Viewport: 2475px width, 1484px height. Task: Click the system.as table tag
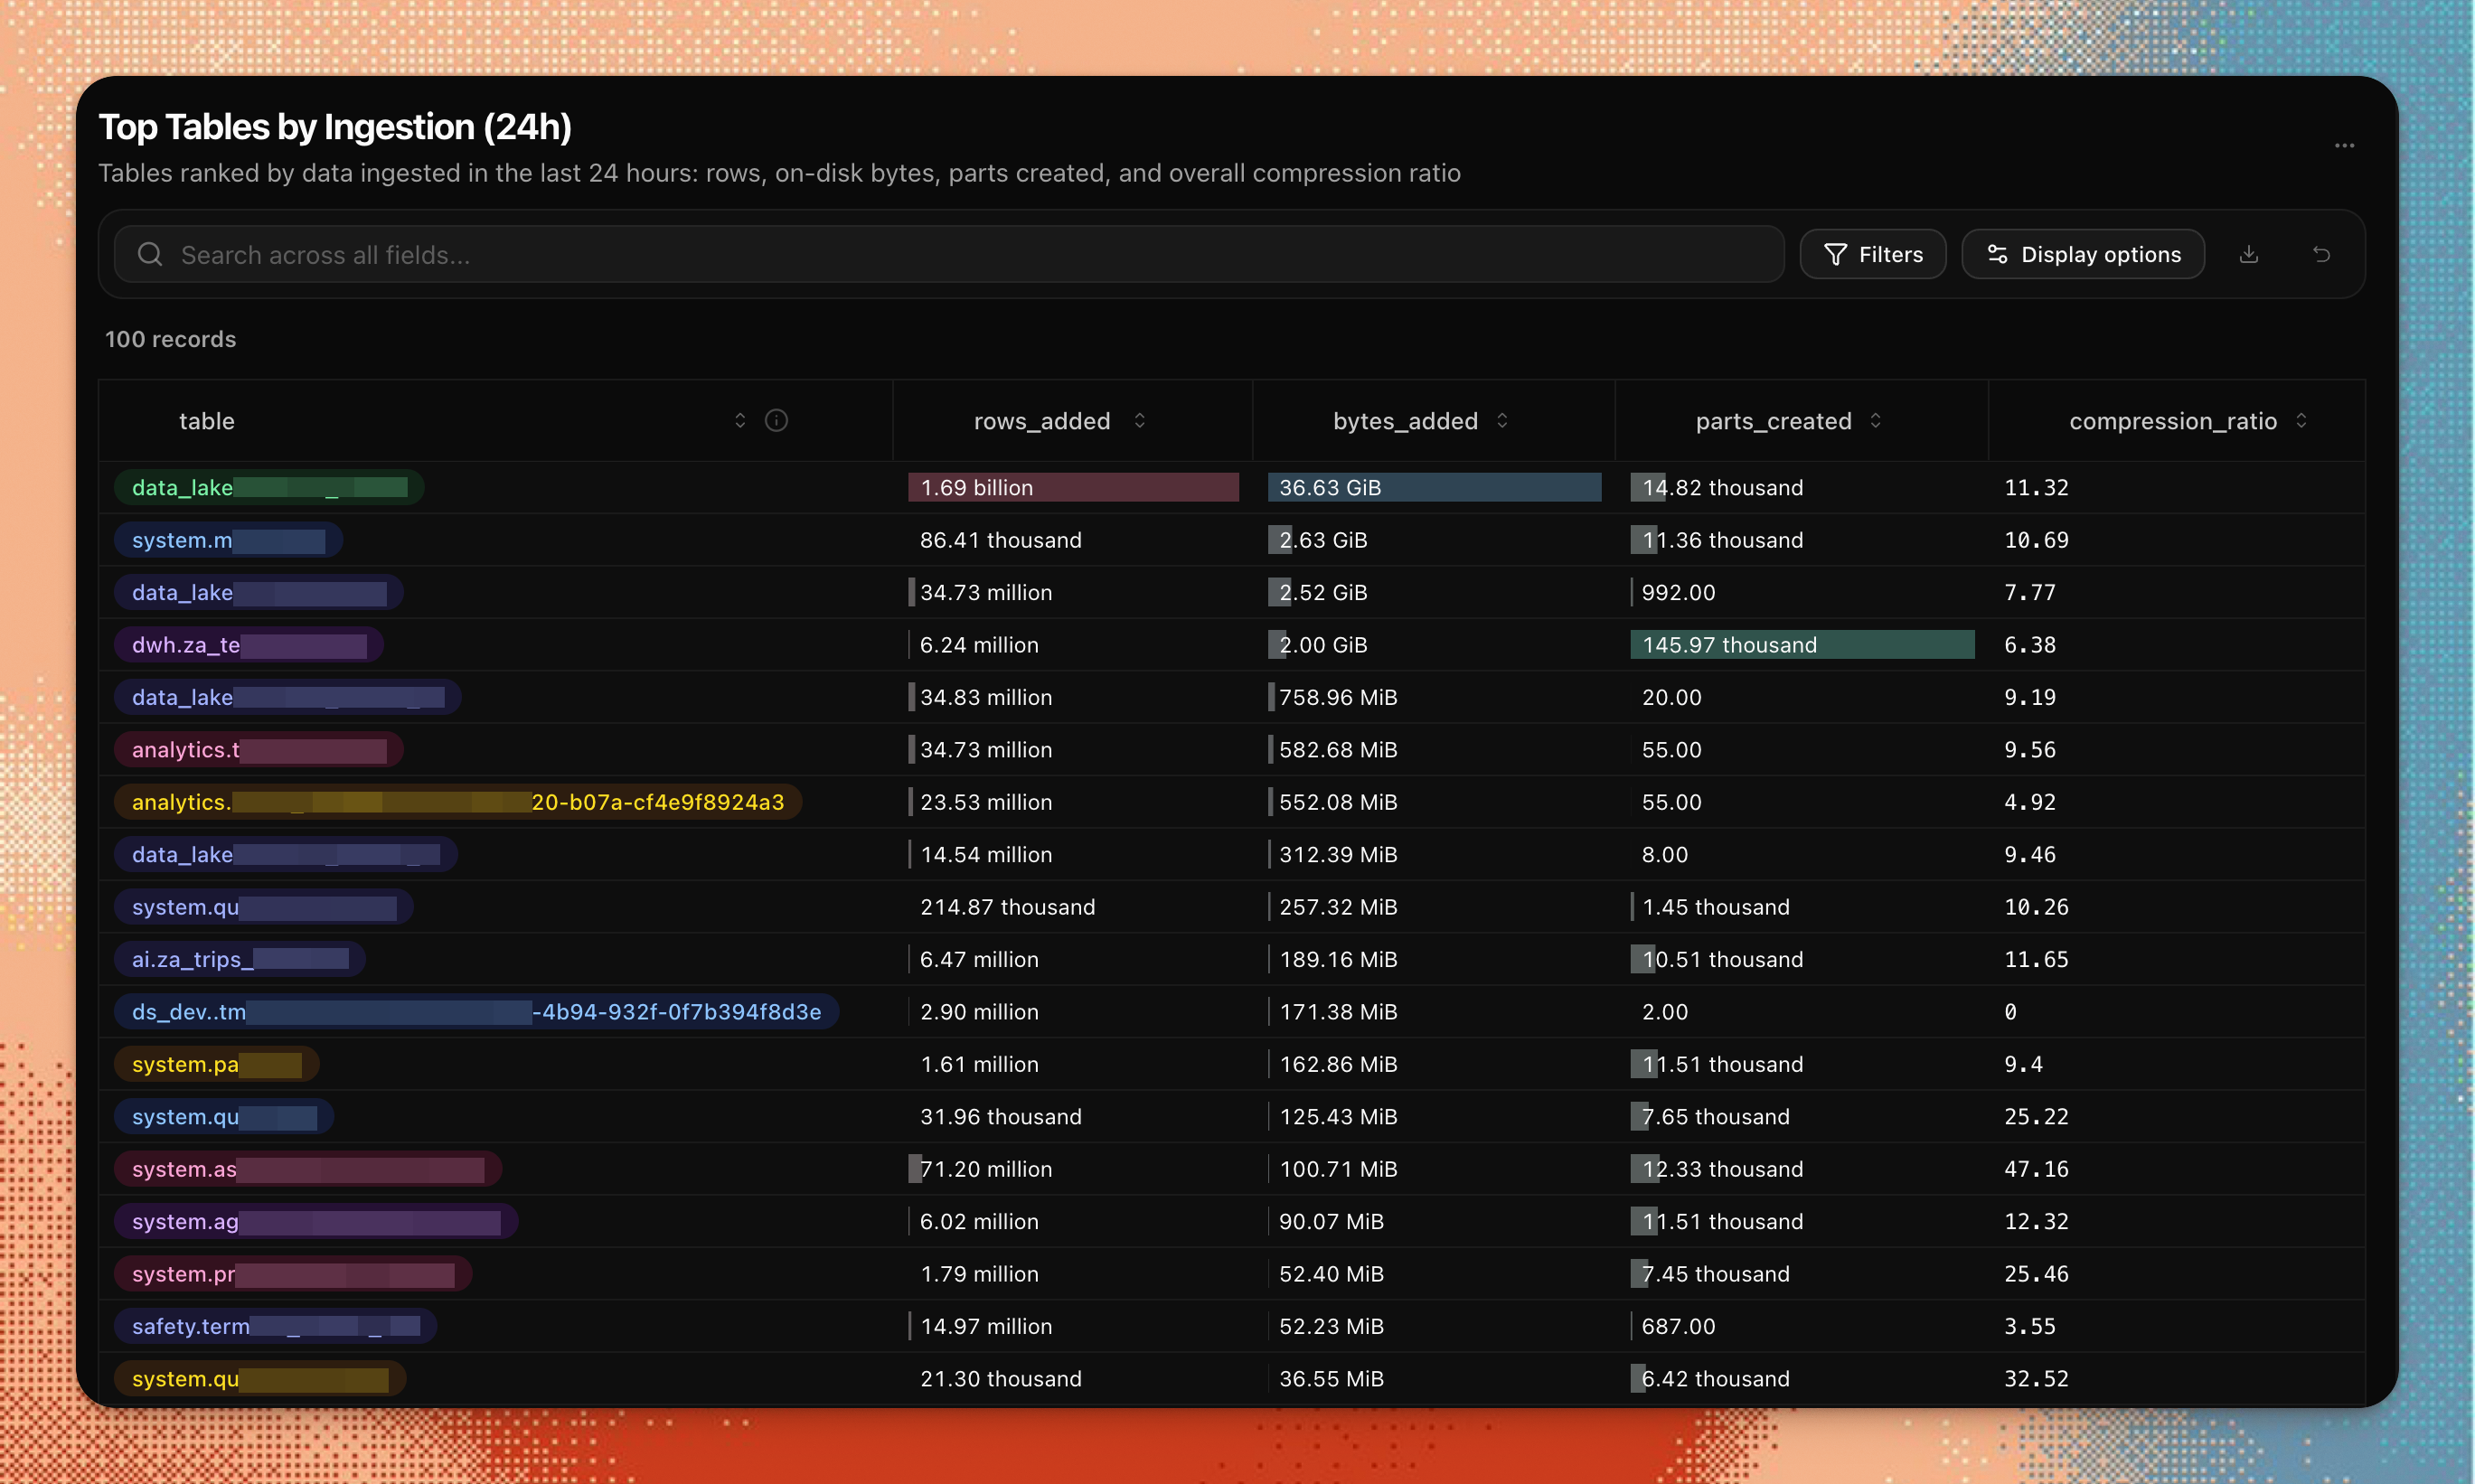308,1169
